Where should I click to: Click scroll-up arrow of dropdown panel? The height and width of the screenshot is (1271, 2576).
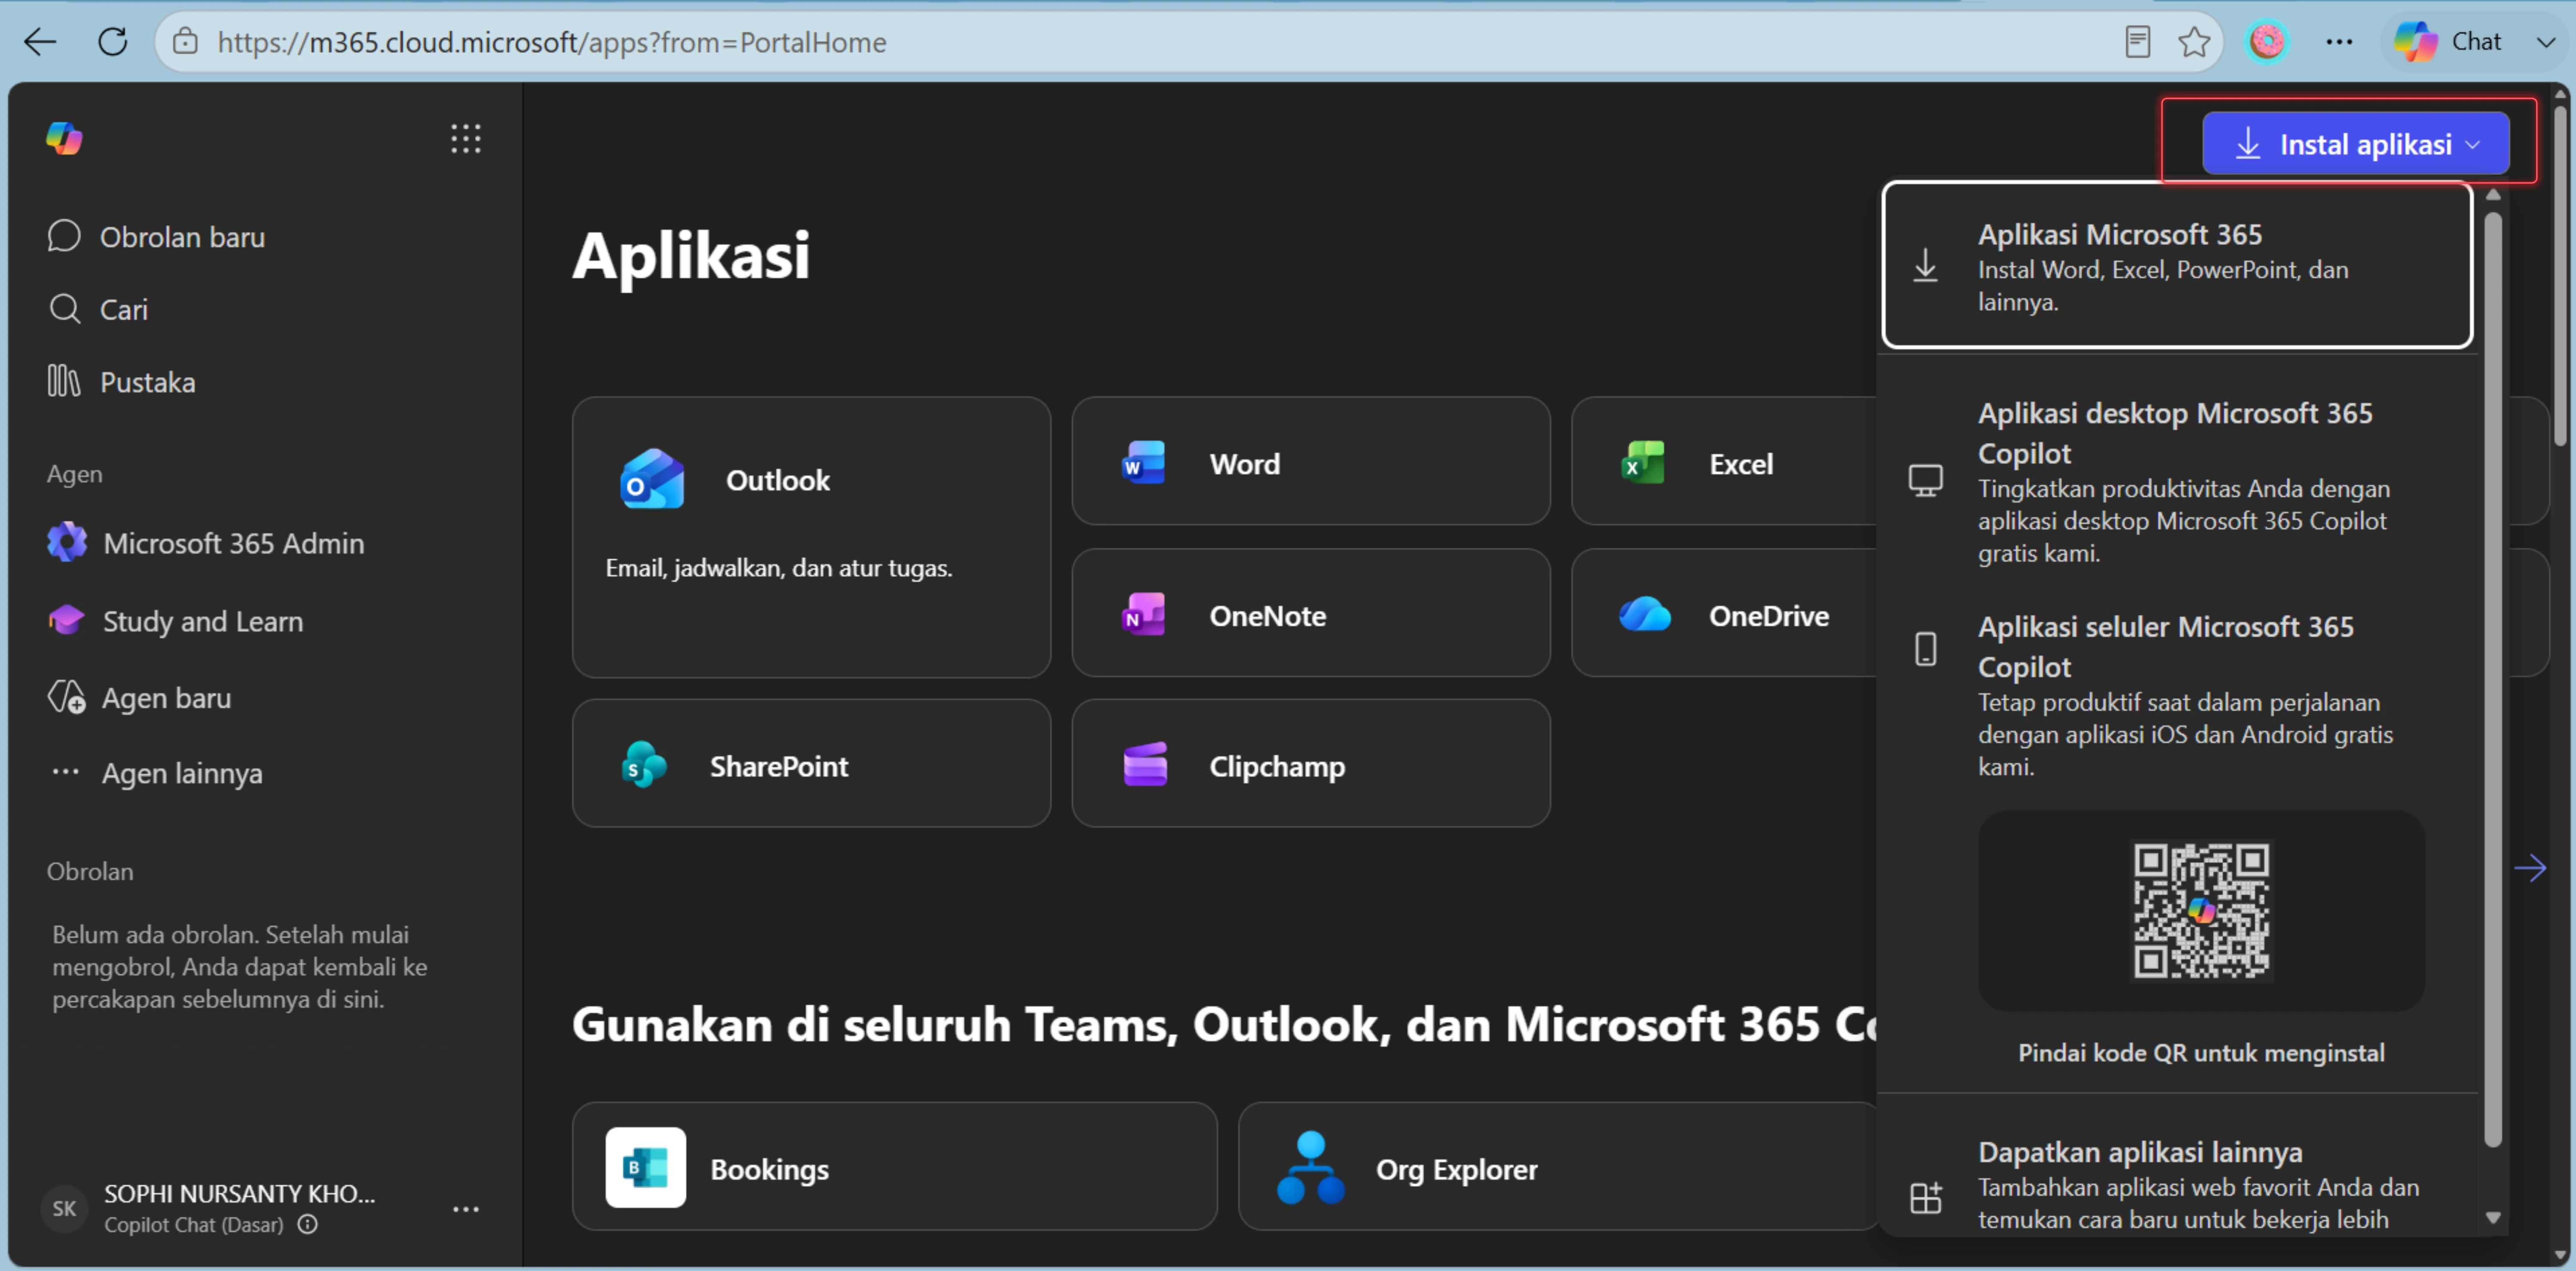[x=2492, y=194]
